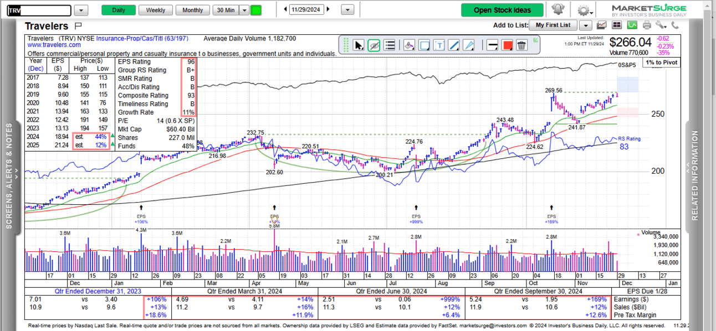The width and height of the screenshot is (716, 331).
Task: Select the trend line drawing tool
Action: coord(454,45)
